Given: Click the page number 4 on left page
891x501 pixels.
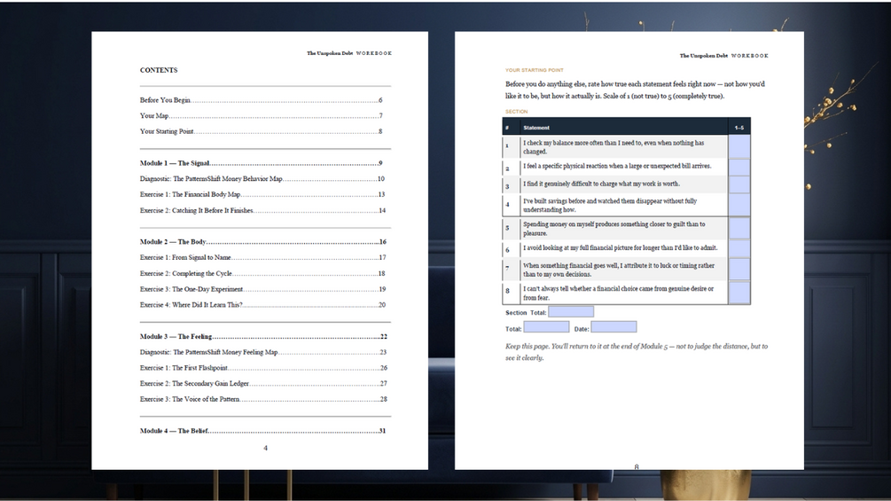Looking at the screenshot, I should click(x=265, y=448).
